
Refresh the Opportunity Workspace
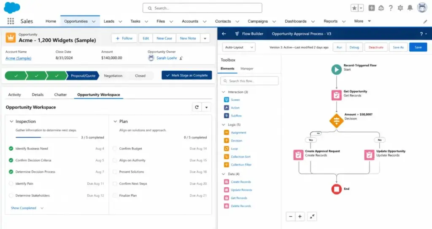[197, 107]
